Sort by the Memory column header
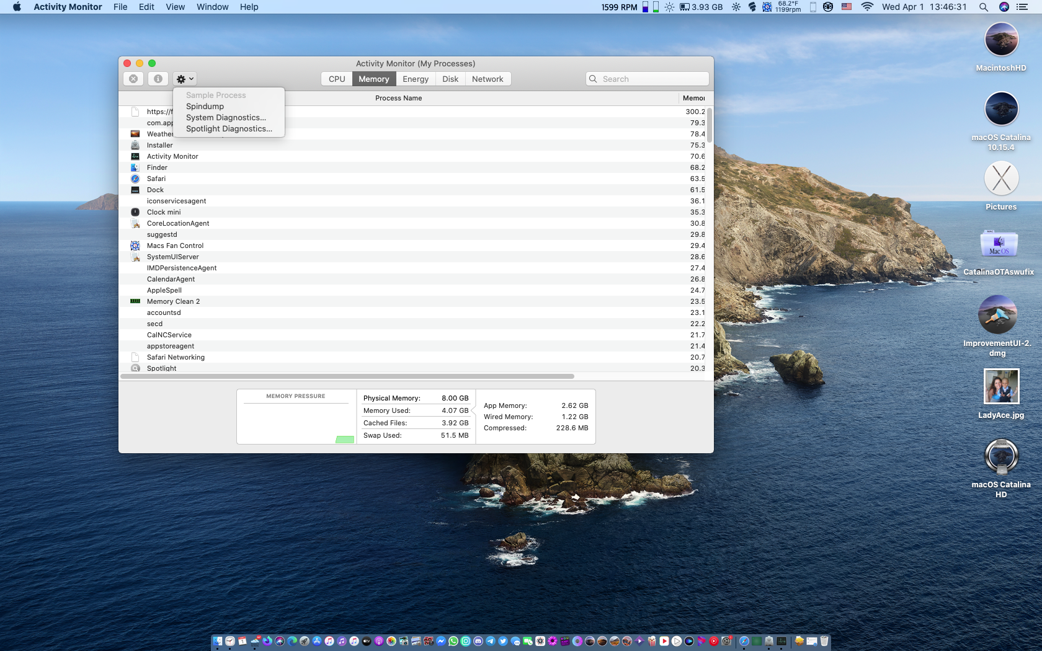 coord(693,98)
